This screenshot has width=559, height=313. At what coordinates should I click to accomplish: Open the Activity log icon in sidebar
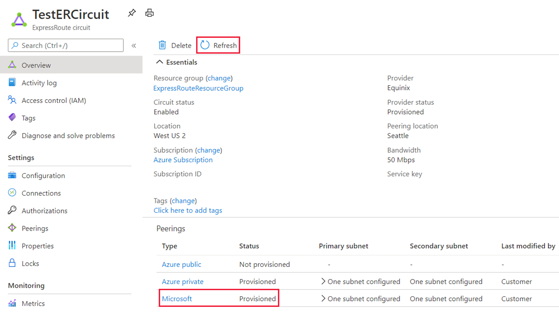13,83
